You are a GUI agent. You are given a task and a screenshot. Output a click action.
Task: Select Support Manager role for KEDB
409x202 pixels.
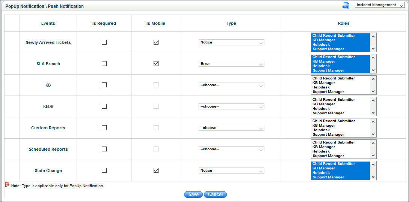pos(341,113)
